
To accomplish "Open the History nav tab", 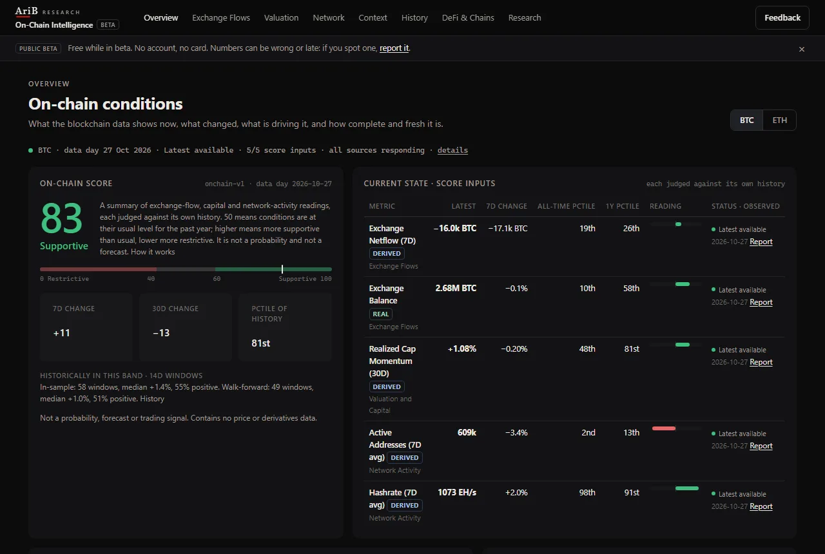I will point(414,18).
